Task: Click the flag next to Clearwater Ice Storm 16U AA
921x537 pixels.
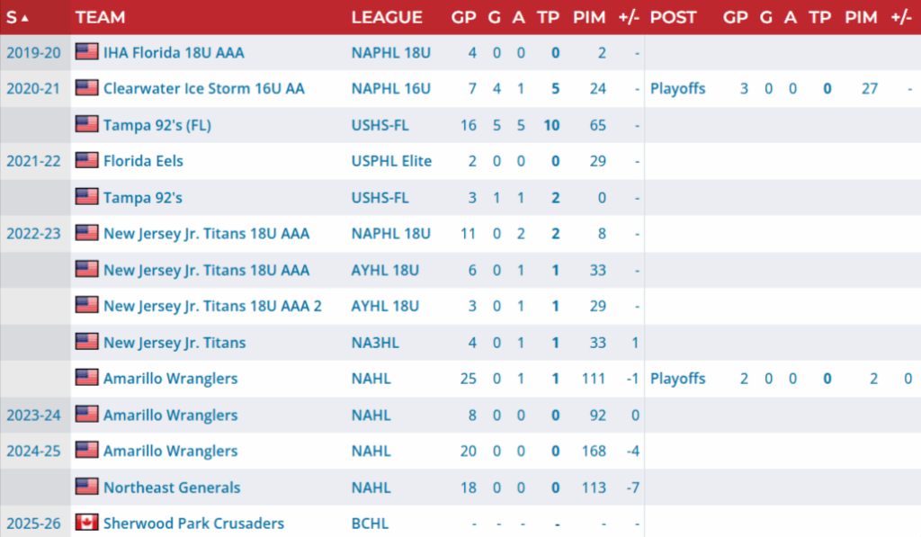Action: coord(87,88)
